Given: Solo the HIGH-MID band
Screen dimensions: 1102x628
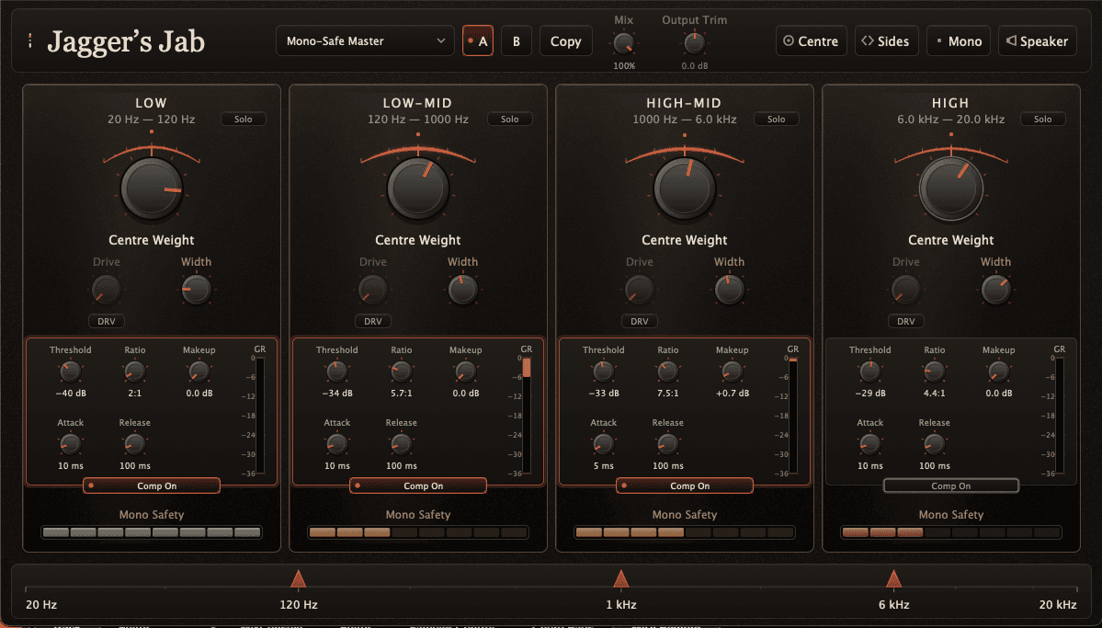Looking at the screenshot, I should pos(776,119).
